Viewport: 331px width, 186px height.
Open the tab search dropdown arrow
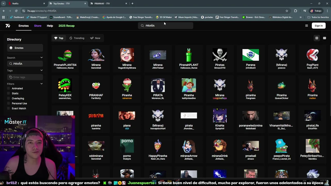click(3, 4)
